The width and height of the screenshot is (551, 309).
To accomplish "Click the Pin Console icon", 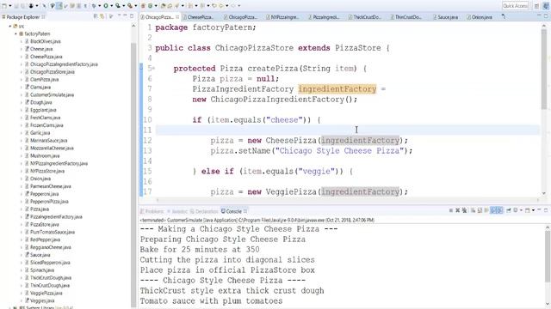I will (508, 210).
